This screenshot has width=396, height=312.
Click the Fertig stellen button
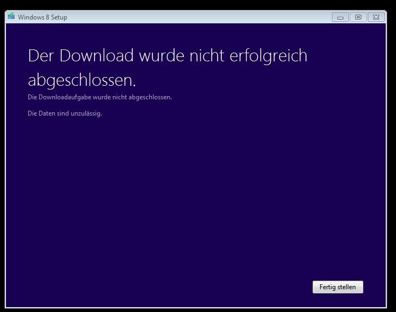337,287
